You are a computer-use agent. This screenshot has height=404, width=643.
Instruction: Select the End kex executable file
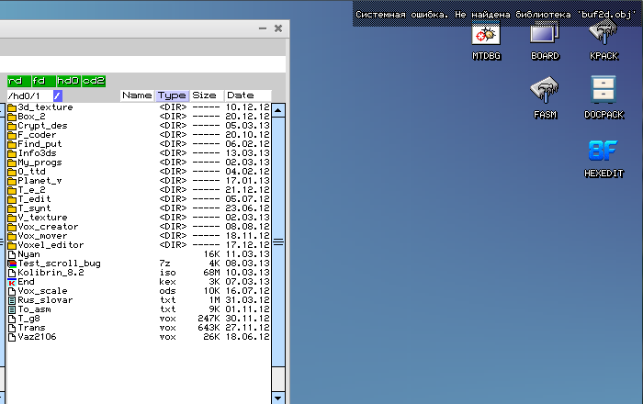(x=26, y=281)
